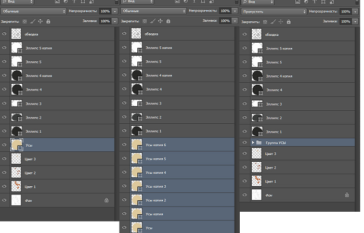The height and width of the screenshot is (233, 364).
Task: Click lock image pixels brush icon, middle panel
Action: pyautogui.click(x=153, y=21)
